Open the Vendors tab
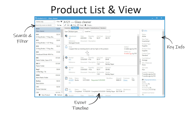 click(103, 28)
